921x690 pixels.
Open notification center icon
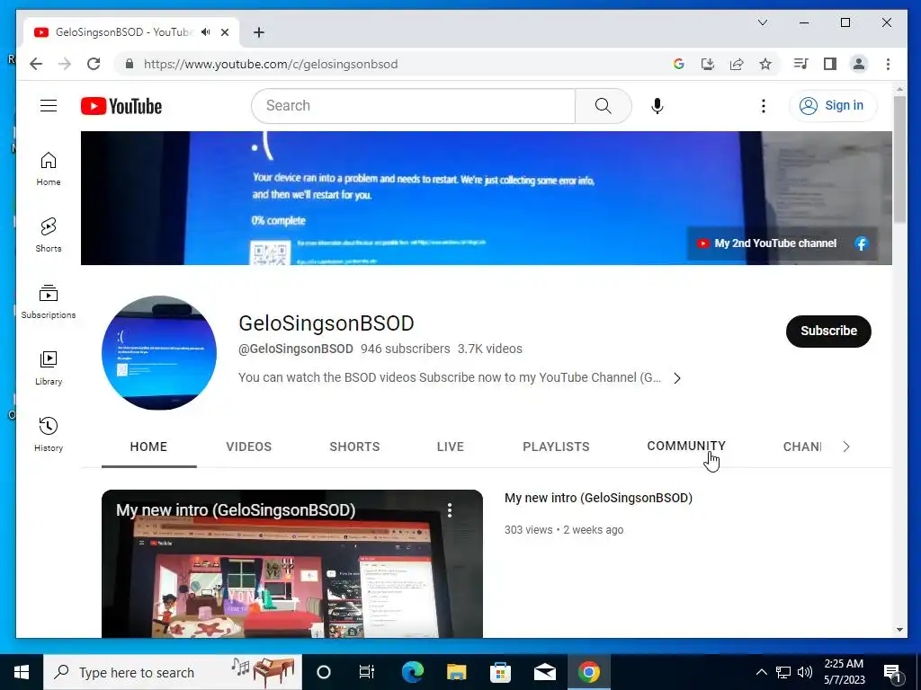892,673
